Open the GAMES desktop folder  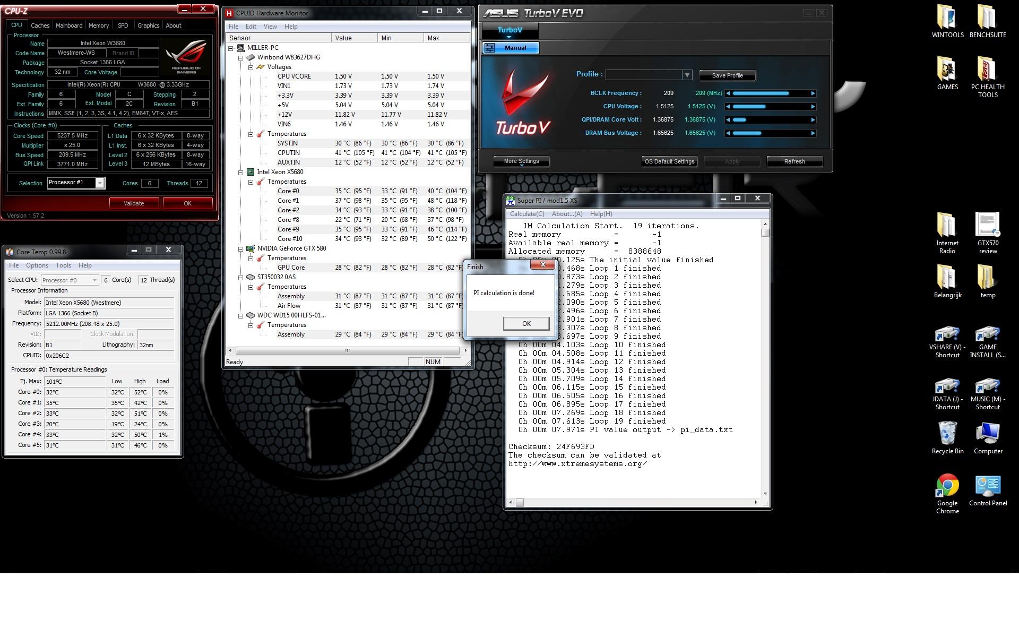[947, 73]
